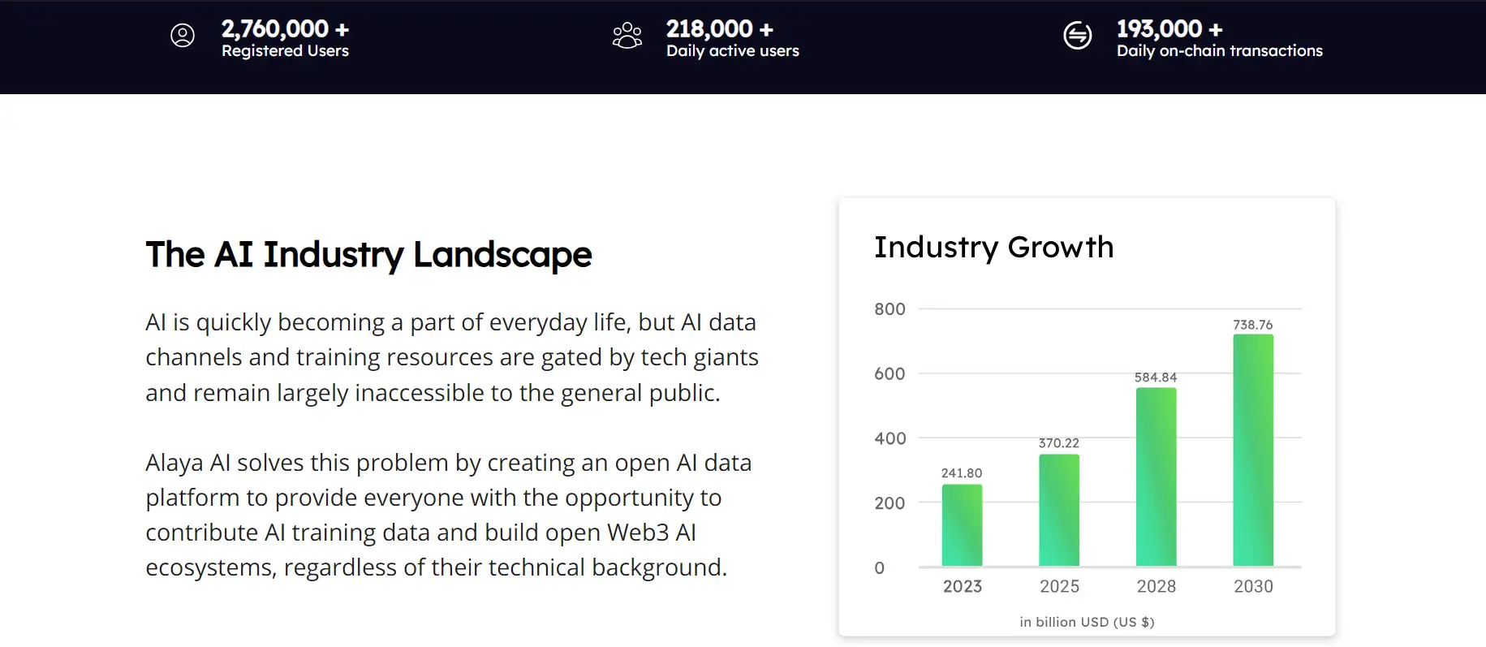Click the 193,000 + transactions number
Image resolution: width=1486 pixels, height=647 pixels.
coord(1169,28)
